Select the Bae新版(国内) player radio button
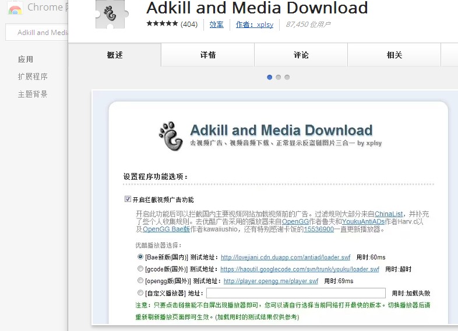The image size is (458, 331). point(140,257)
